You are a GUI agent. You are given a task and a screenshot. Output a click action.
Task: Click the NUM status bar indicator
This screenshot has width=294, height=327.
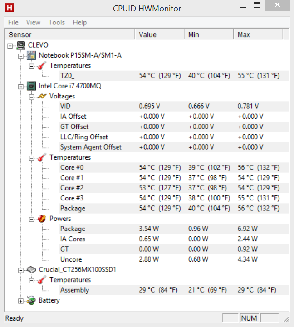[x=249, y=318]
